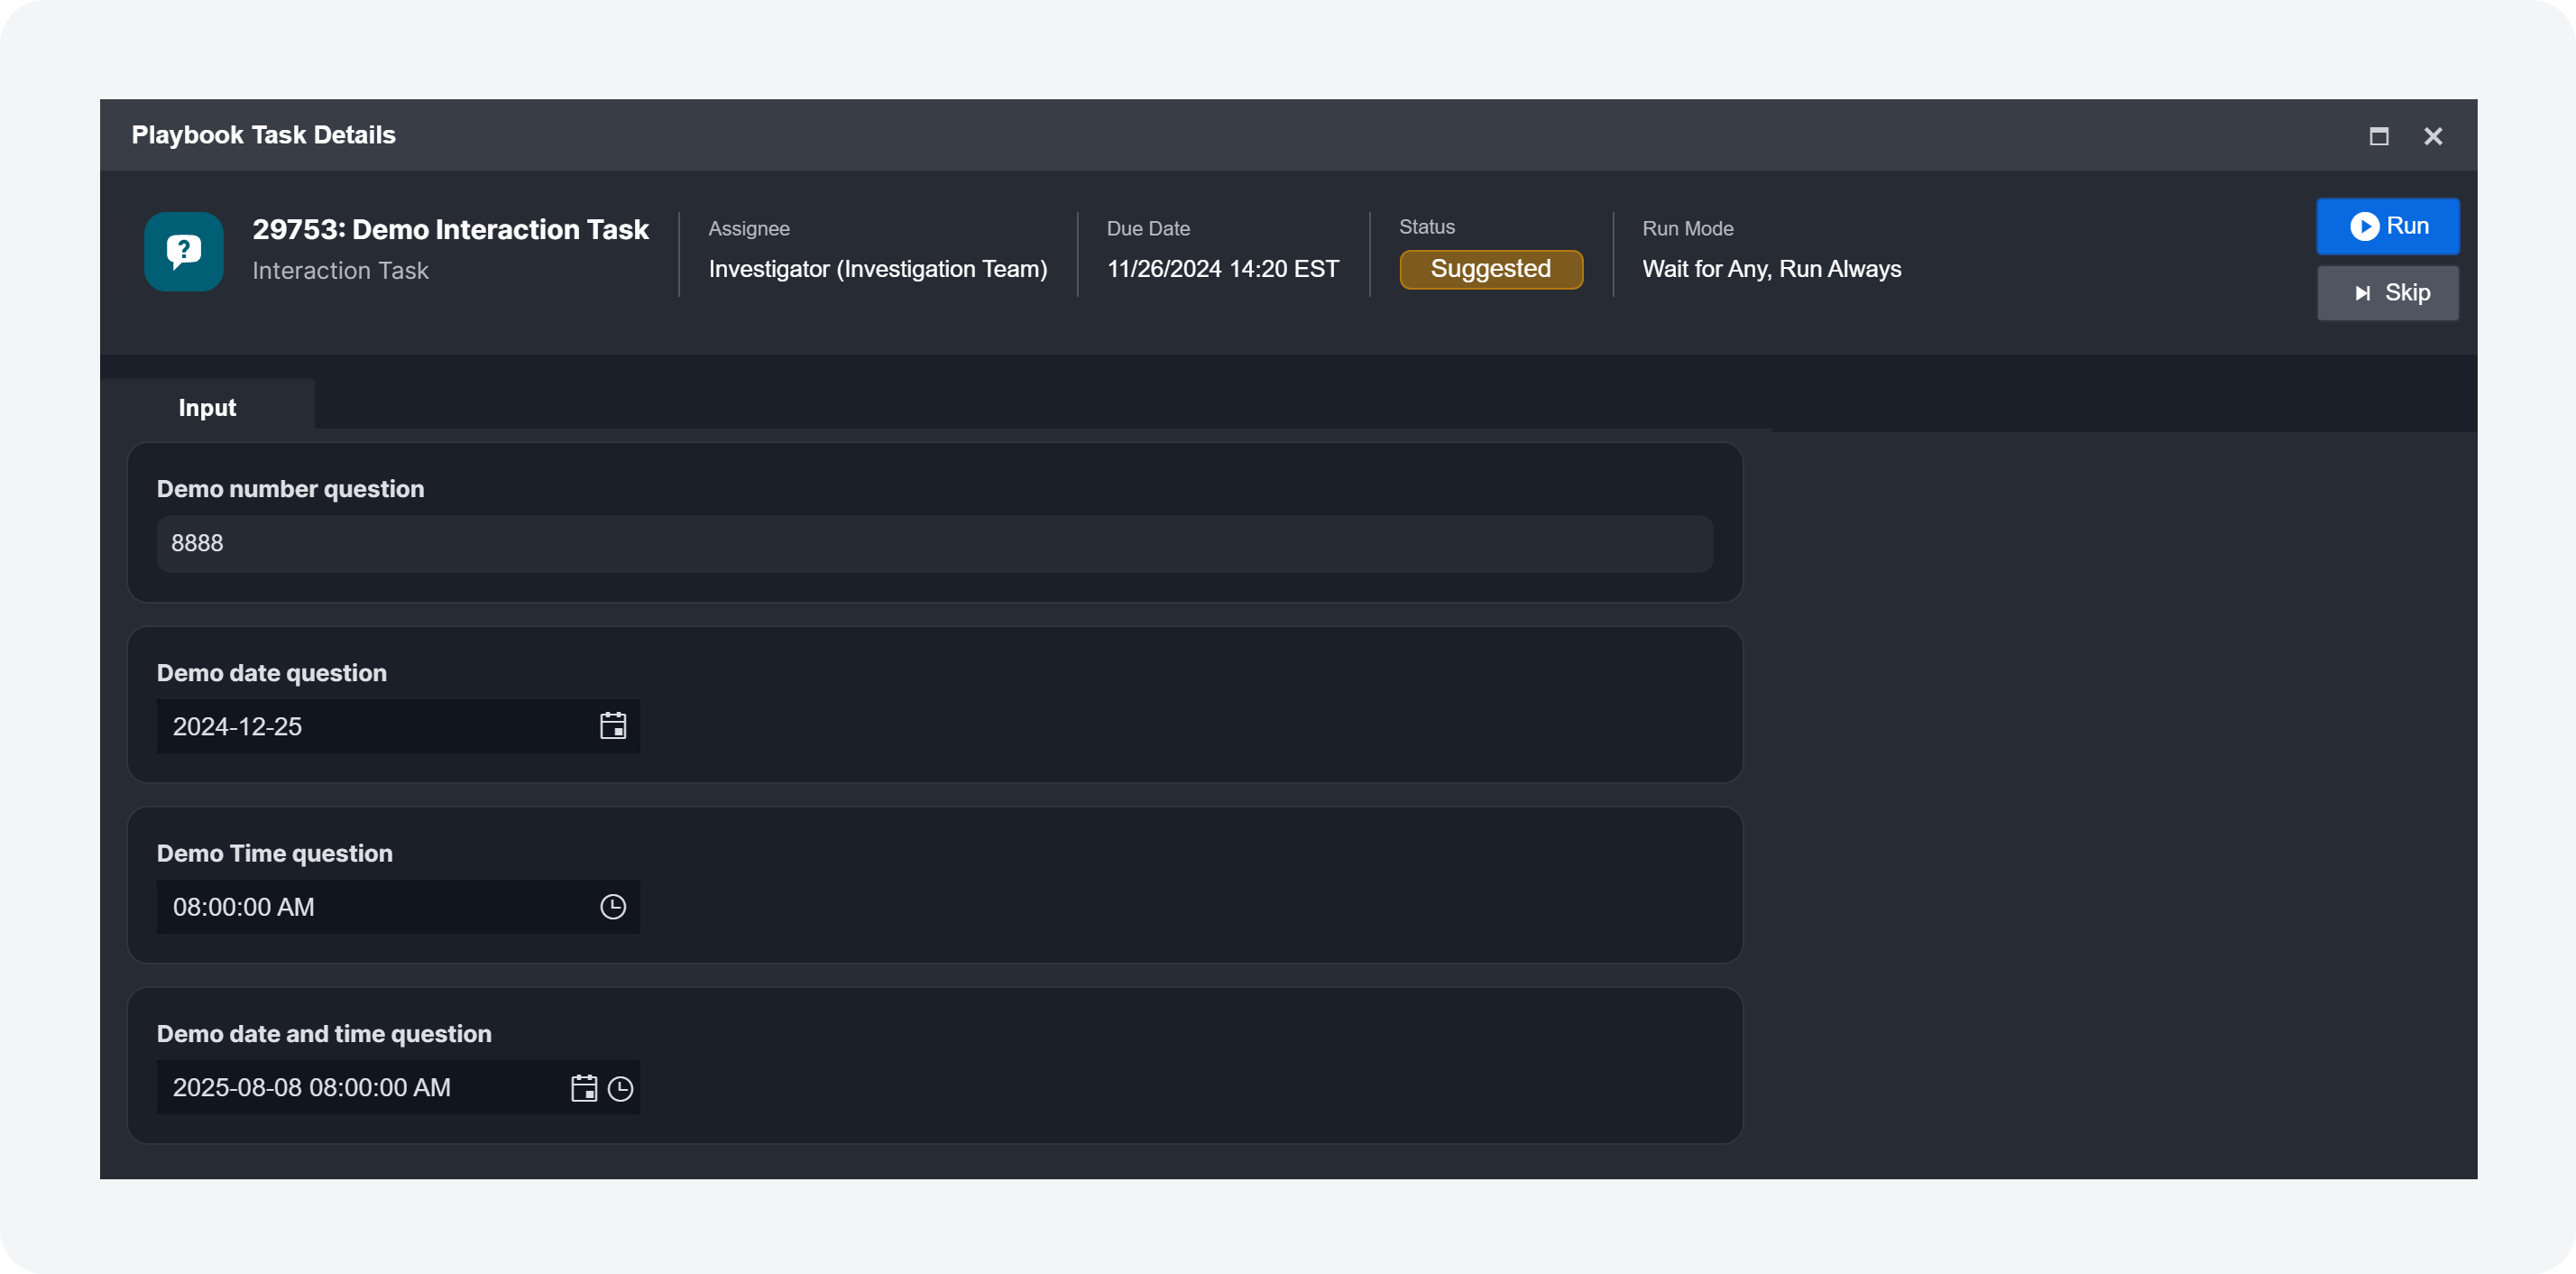The height and width of the screenshot is (1274, 2576).
Task: Click the Run Mode value text
Action: [x=1771, y=269]
